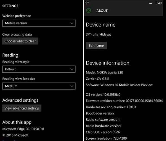Click the Website preference label
Screen dimensions: 166x141
[17, 16]
